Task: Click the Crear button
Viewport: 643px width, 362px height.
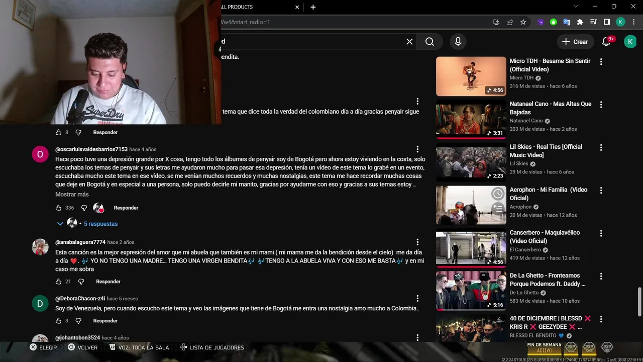Action: (575, 42)
